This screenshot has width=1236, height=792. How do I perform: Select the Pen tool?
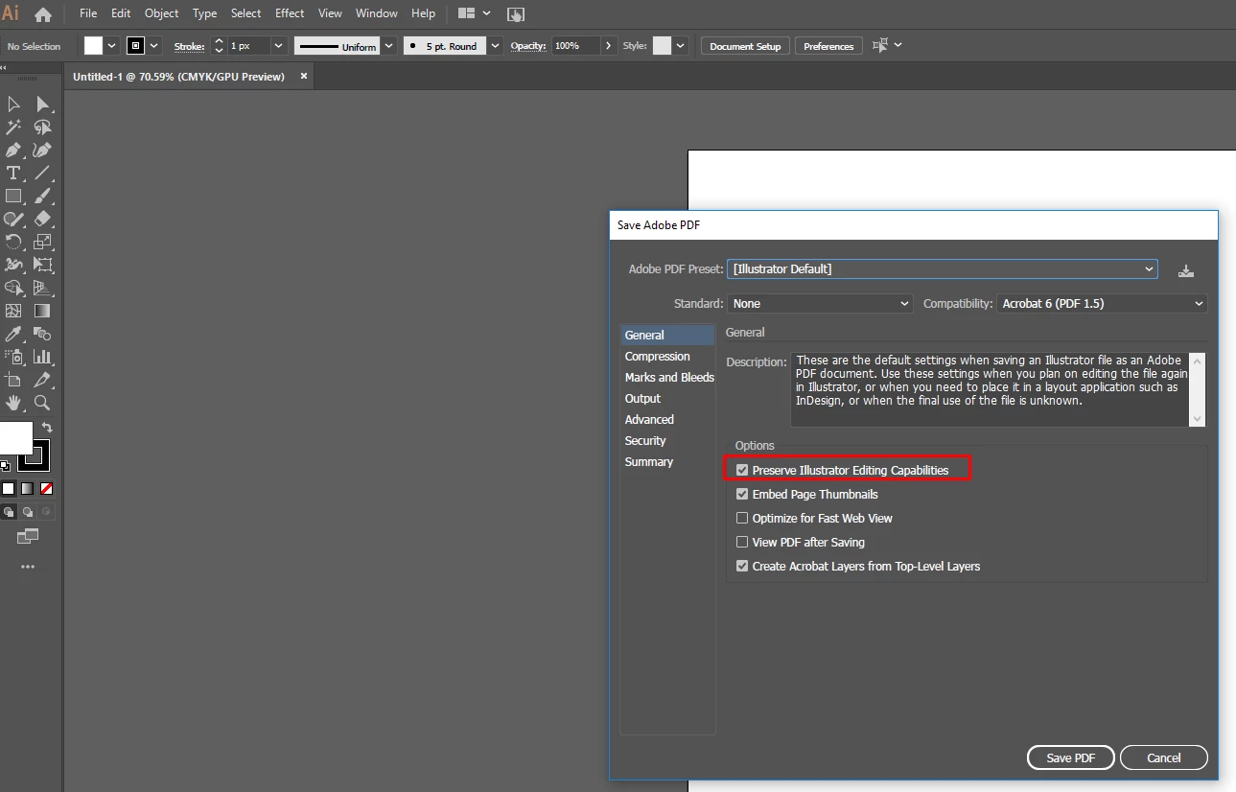[x=13, y=150]
